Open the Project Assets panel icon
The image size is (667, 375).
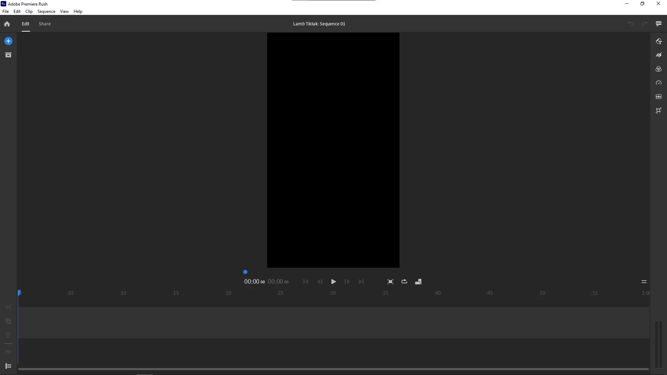8,55
